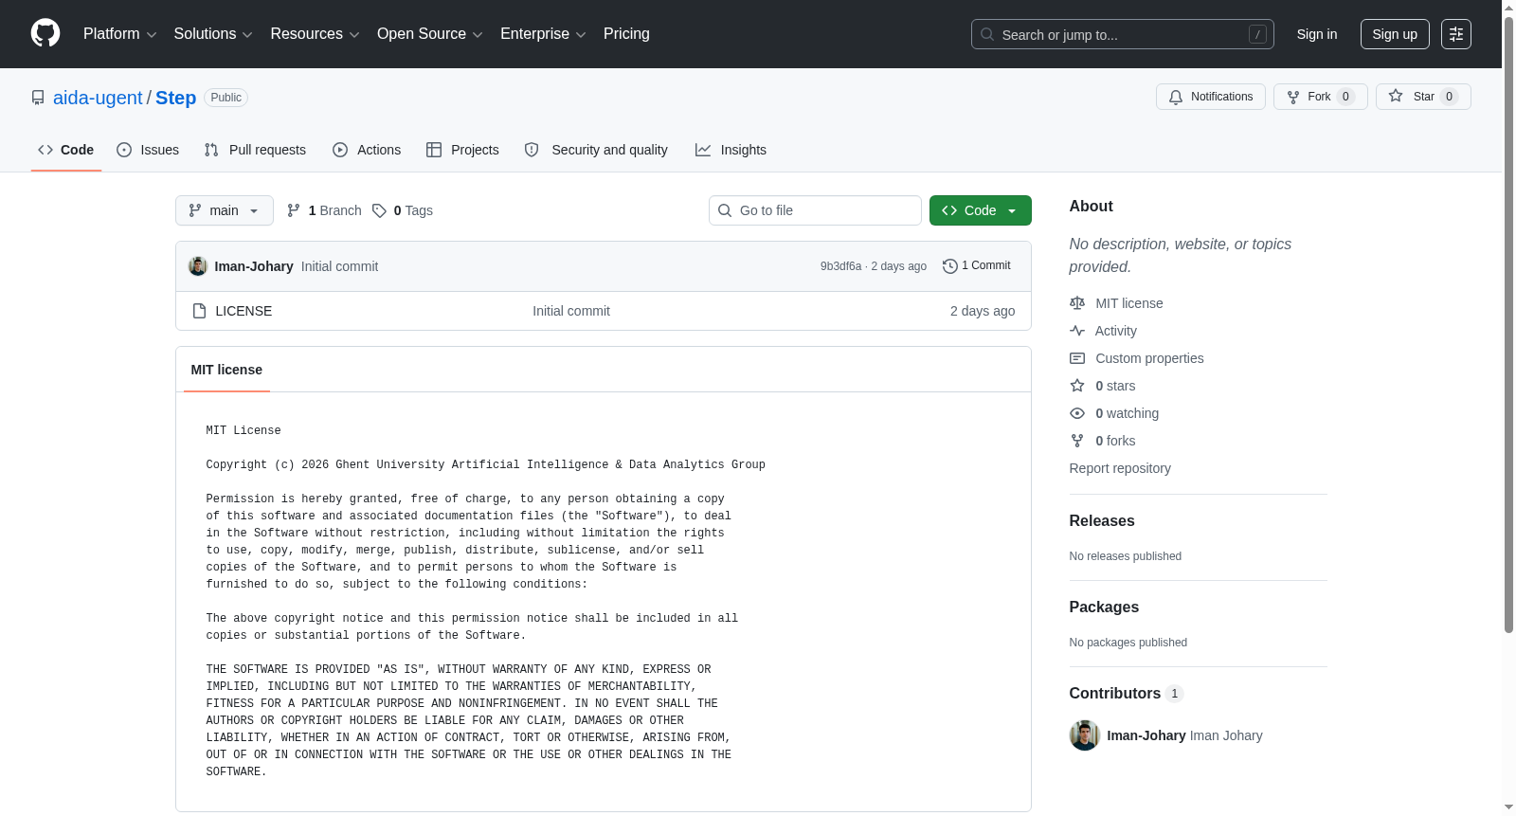
Task: Click the repository book icon beside aida-ugent
Action: click(x=38, y=98)
